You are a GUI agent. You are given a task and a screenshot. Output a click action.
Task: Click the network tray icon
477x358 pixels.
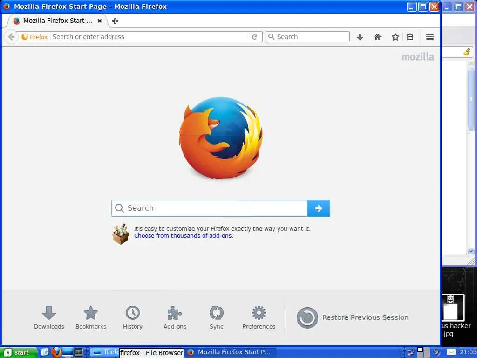(410, 352)
